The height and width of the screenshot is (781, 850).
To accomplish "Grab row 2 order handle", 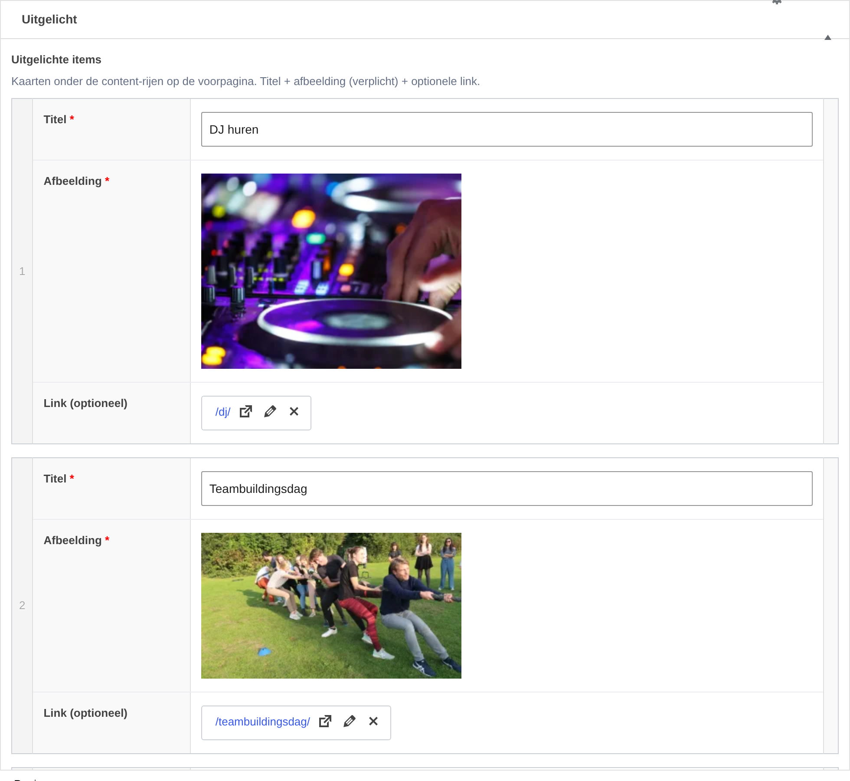I will click(22, 605).
